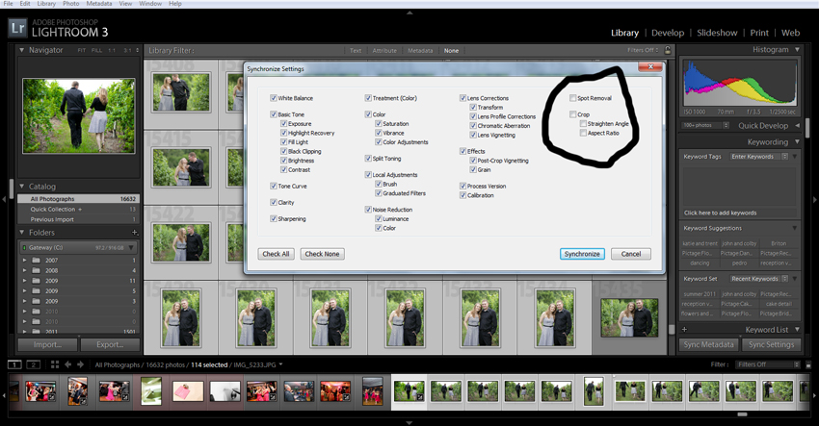Click the Sync Settings button
This screenshot has height=426, width=819.
point(771,344)
